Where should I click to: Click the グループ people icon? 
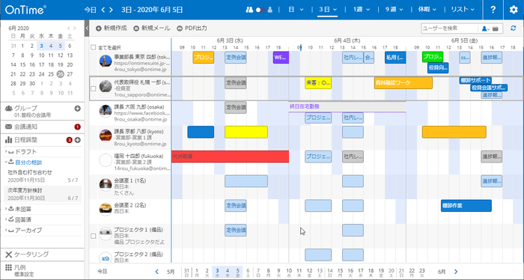[9, 109]
